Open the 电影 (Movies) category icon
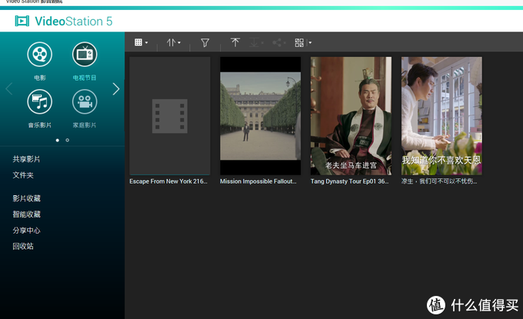 tap(40, 55)
